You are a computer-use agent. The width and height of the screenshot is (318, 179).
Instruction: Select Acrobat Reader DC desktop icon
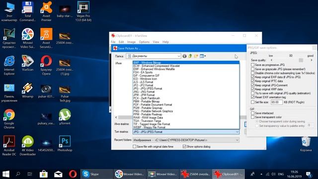coord(9,146)
